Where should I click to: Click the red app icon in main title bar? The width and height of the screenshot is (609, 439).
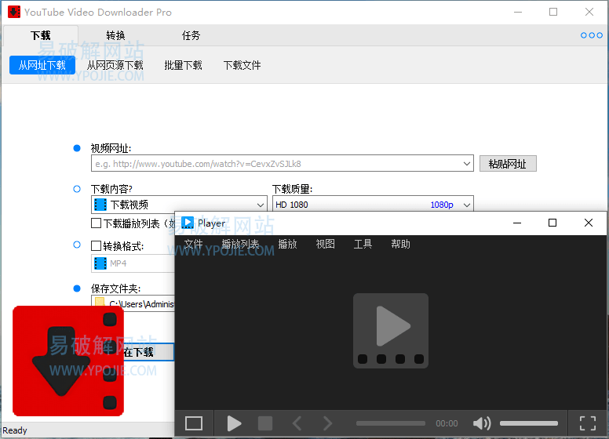coord(14,12)
